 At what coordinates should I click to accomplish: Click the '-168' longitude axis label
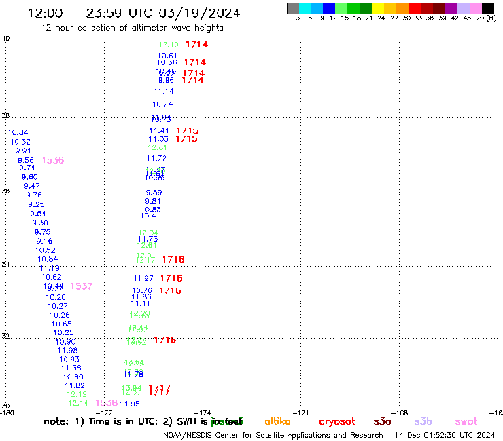pyautogui.click(x=399, y=413)
